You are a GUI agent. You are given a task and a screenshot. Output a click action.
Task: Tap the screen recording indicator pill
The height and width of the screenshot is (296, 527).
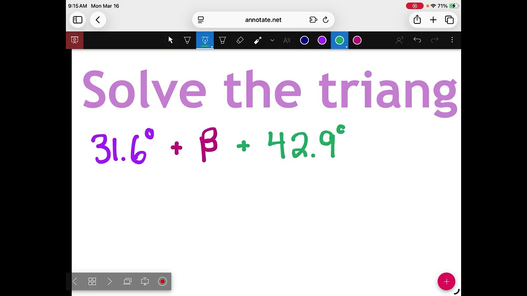click(x=415, y=6)
